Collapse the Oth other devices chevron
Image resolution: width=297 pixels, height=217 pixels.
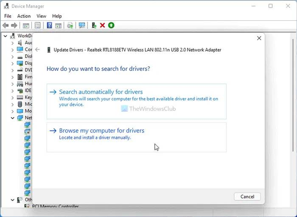pyautogui.click(x=12, y=200)
